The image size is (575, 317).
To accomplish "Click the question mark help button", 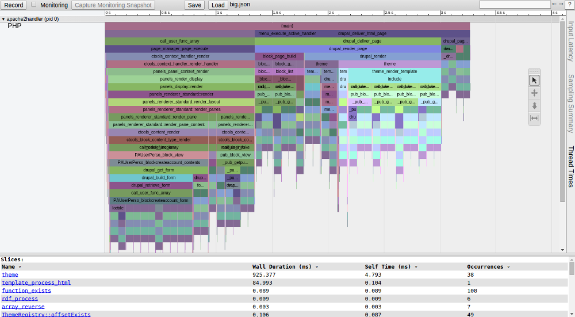I will [569, 5].
